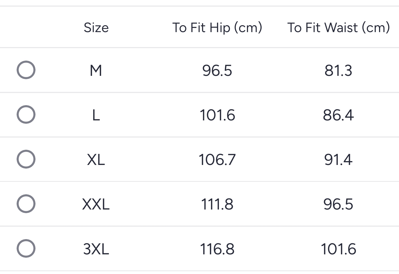399x274 pixels.
Task: Click the To Fit Hip (cm) header
Action: click(218, 27)
